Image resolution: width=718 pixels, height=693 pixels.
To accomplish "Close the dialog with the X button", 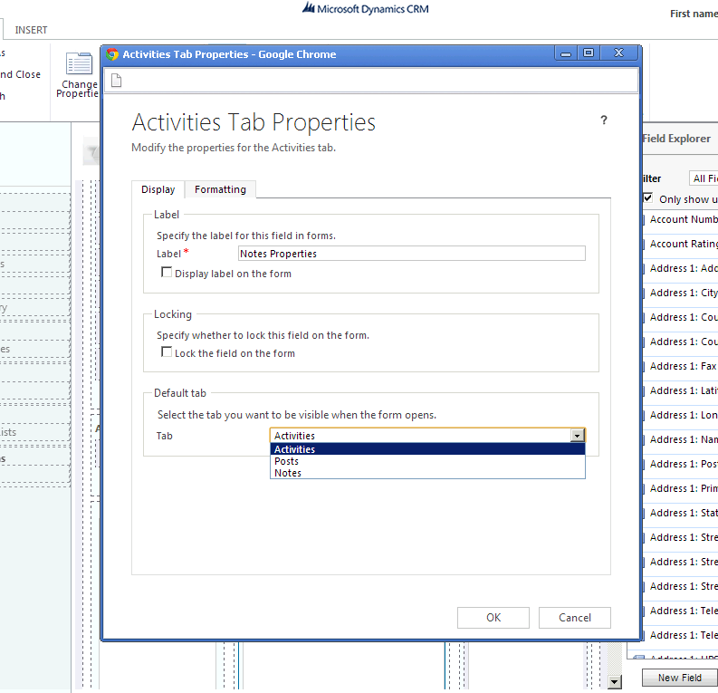I will (619, 53).
